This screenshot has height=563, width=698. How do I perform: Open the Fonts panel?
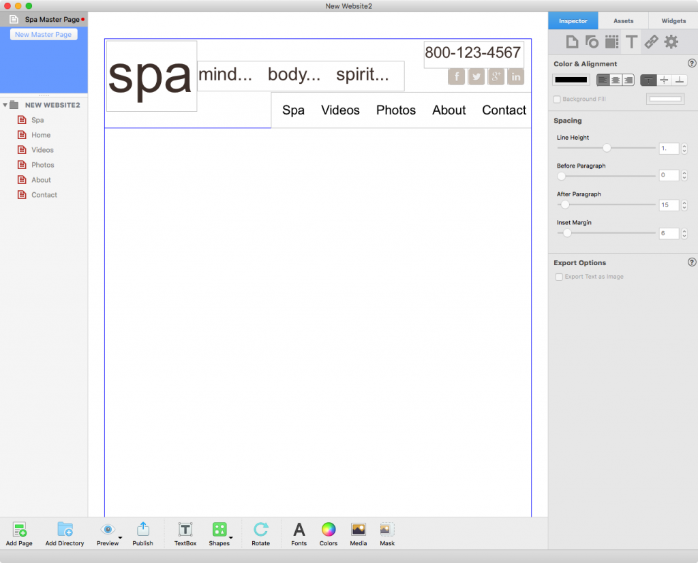(x=299, y=530)
